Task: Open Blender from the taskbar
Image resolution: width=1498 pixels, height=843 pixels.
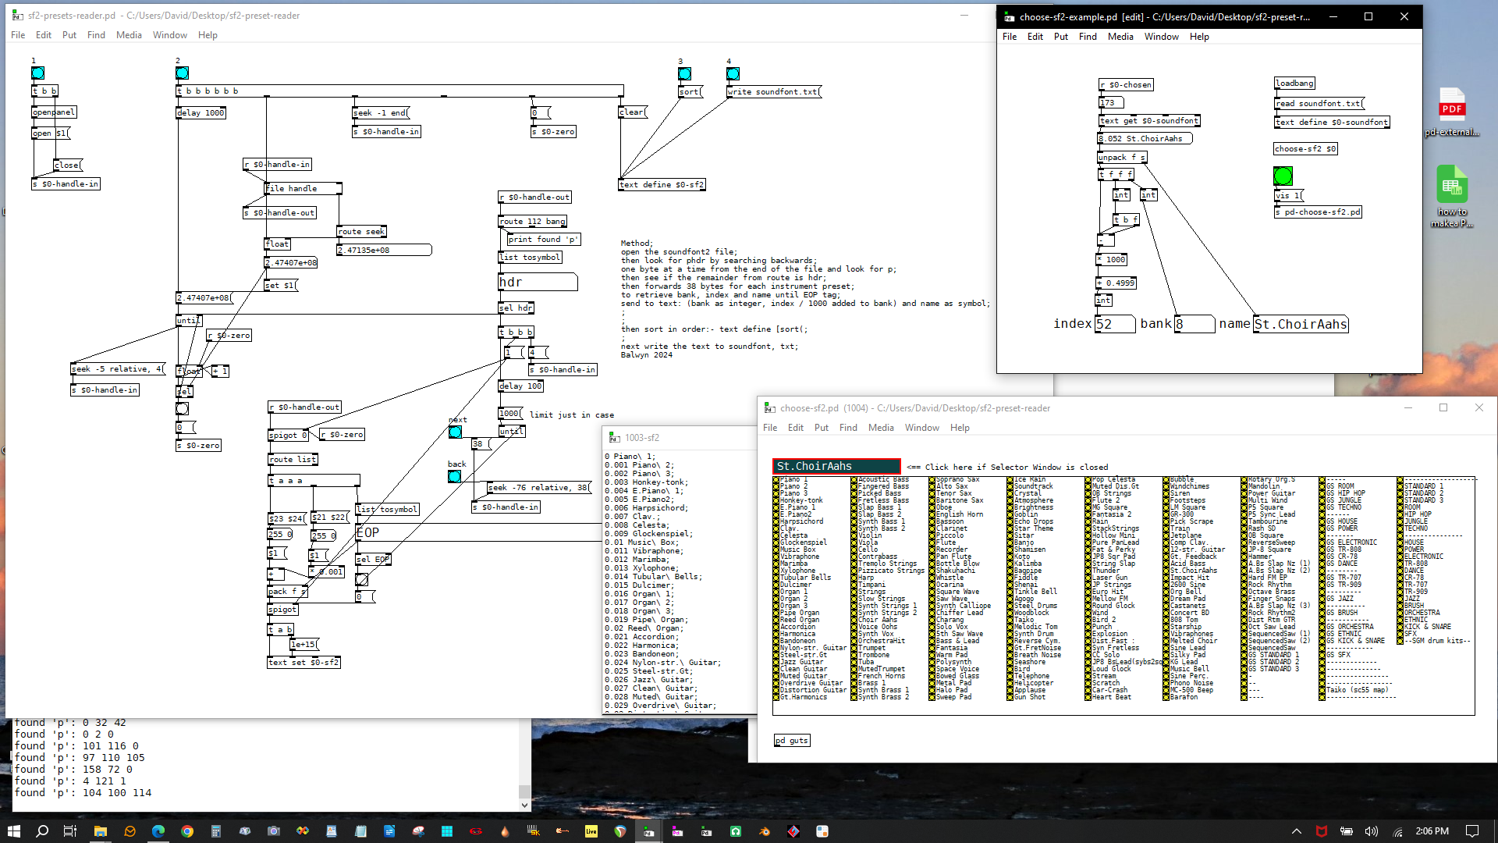Action: pyautogui.click(x=765, y=831)
